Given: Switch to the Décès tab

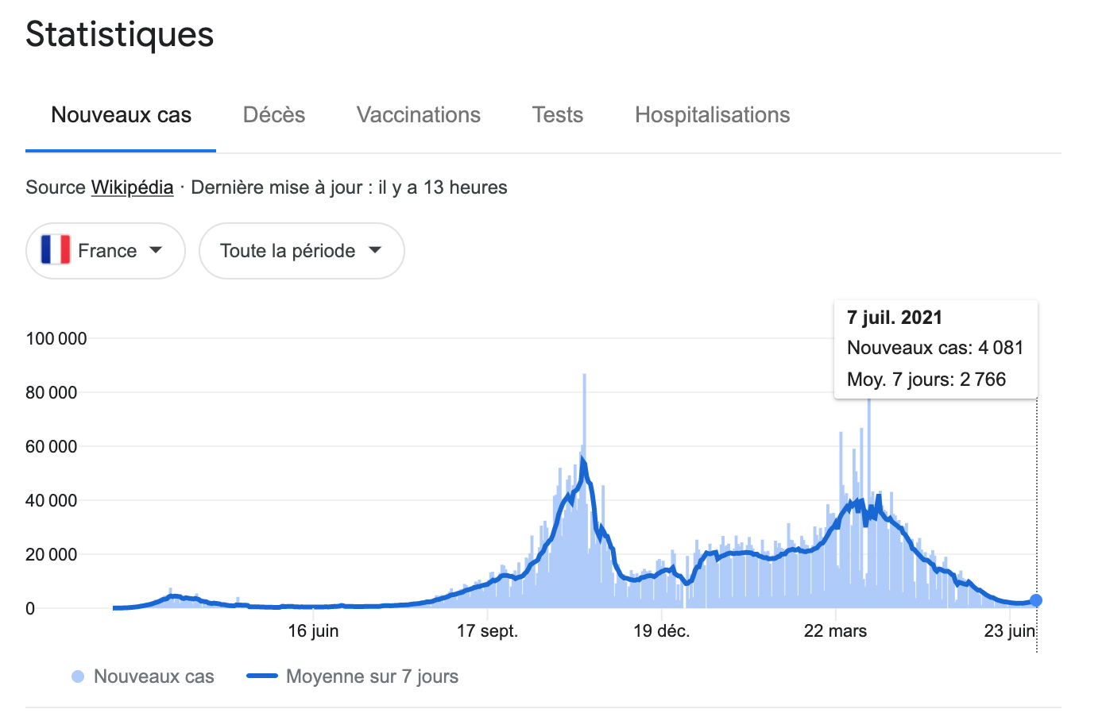Looking at the screenshot, I should 274,115.
